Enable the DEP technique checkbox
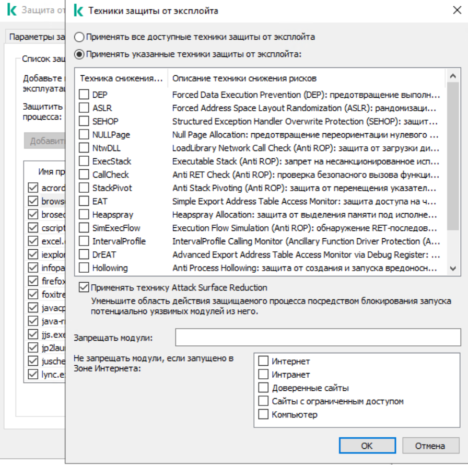This screenshot has height=465, width=468. [x=84, y=95]
